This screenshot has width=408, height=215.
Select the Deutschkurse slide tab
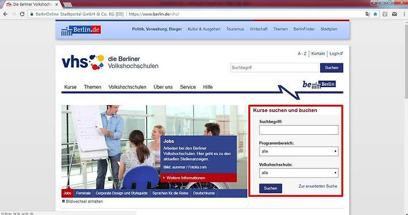[204, 193]
